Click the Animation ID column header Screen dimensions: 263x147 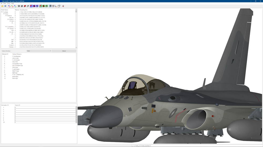(x=5, y=105)
